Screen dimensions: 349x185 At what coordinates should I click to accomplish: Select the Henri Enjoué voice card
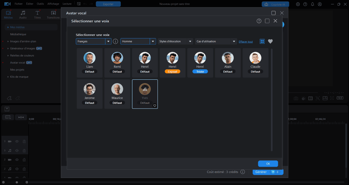[173, 63]
